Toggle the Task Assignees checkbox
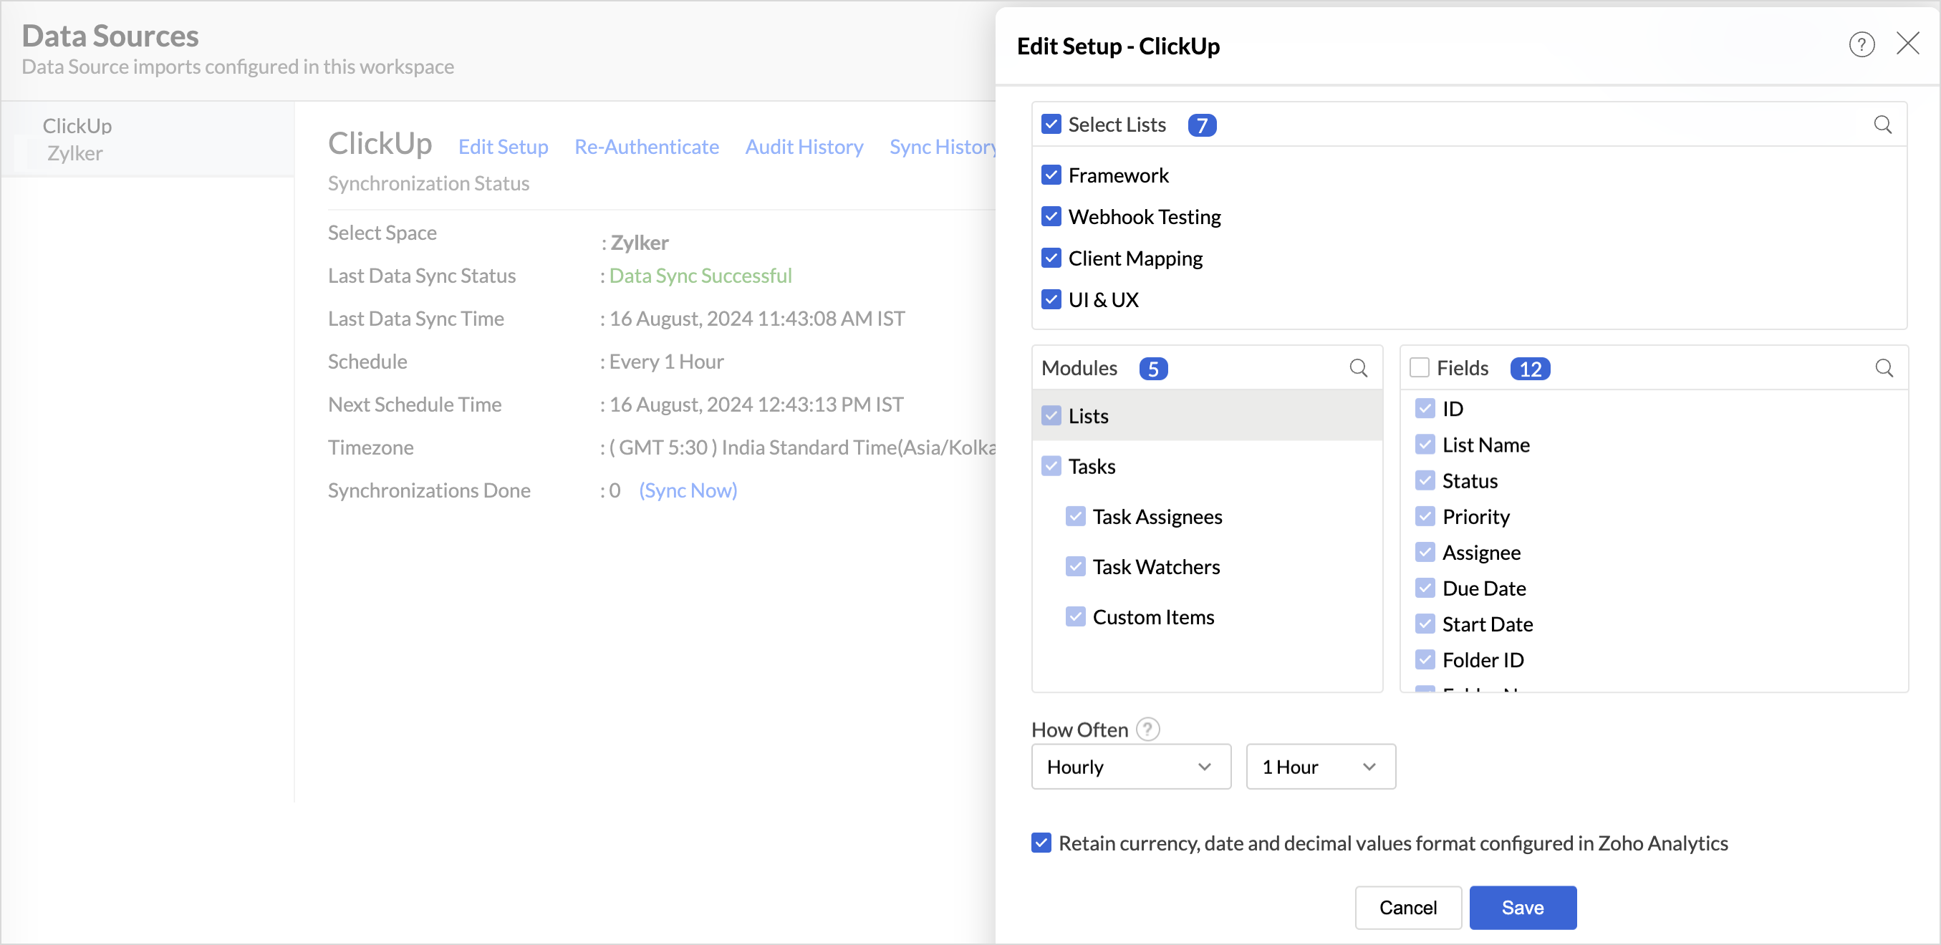1941x945 pixels. 1076,517
